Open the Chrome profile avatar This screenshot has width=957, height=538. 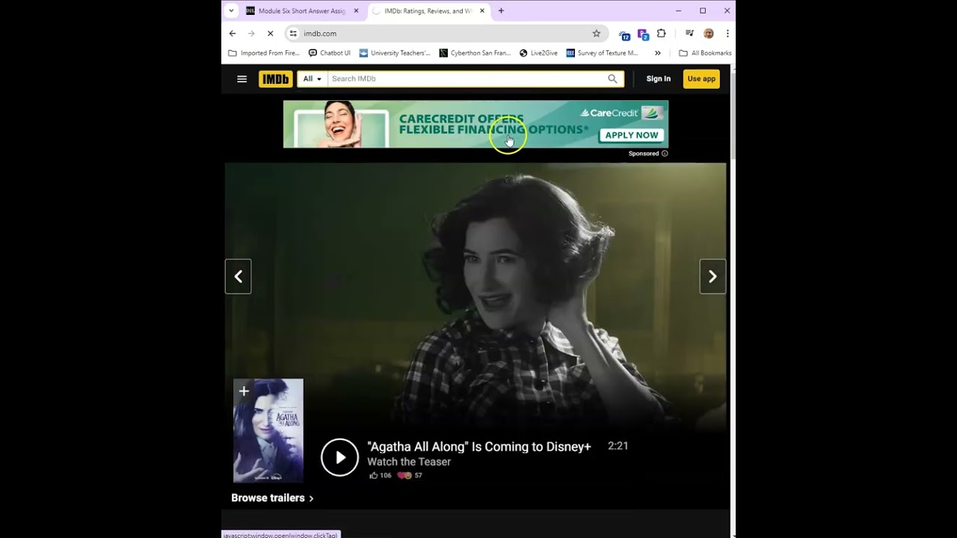[709, 34]
